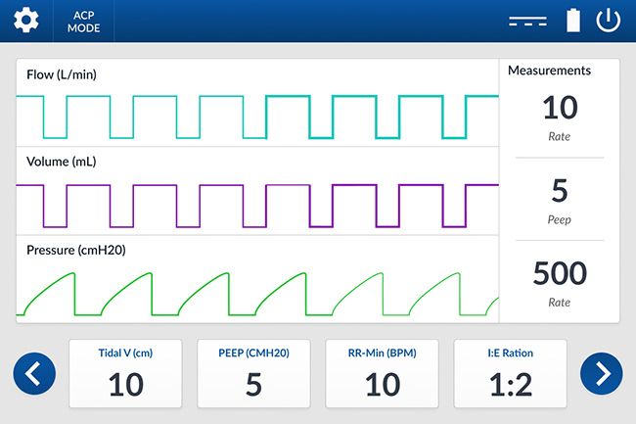The image size is (636, 424).
Task: Select the PEEP (CMH20) setting card
Action: pos(253,373)
